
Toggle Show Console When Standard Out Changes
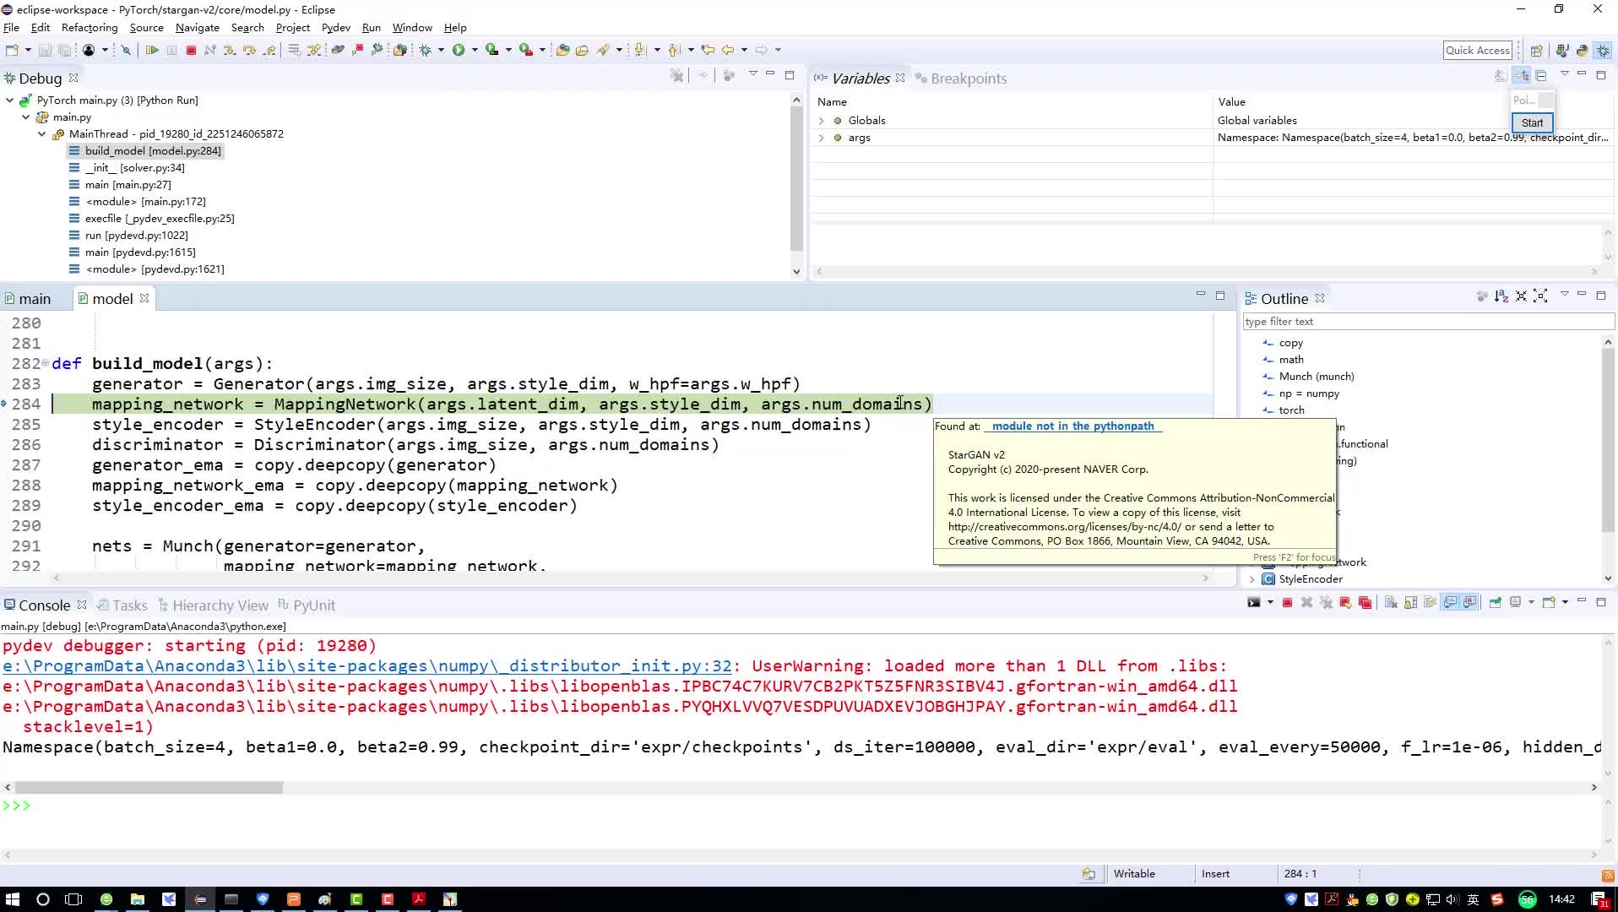click(x=1450, y=603)
